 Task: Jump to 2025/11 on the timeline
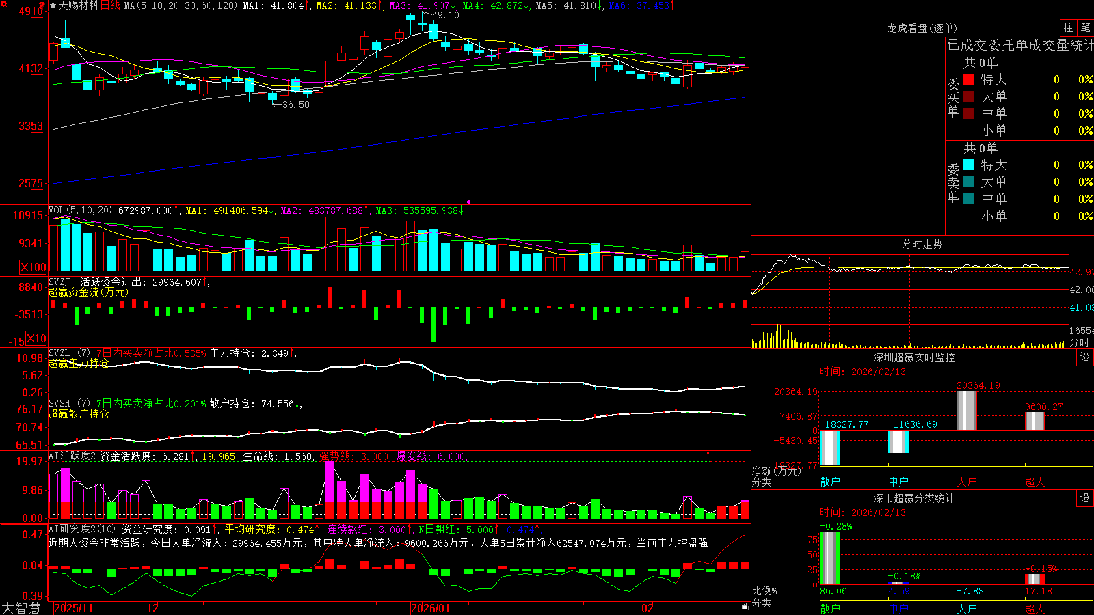(x=73, y=608)
